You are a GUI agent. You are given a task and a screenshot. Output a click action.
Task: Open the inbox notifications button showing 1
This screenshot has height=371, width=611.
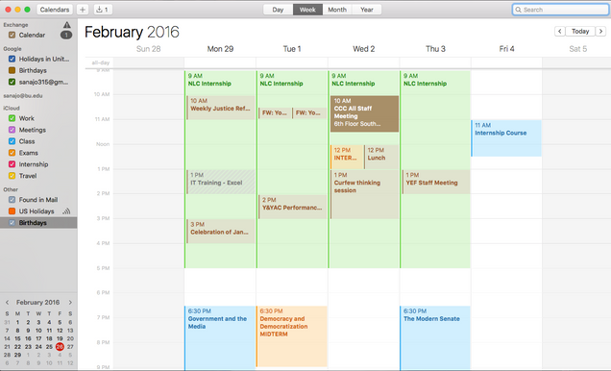103,10
